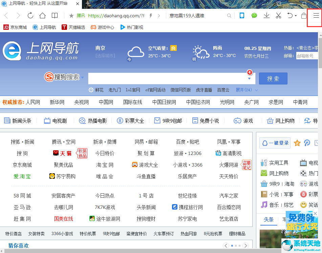Close the 免费领旅行大奖 floating ad
Image resolution: width=322 pixels, height=253 pixels.
315,214
